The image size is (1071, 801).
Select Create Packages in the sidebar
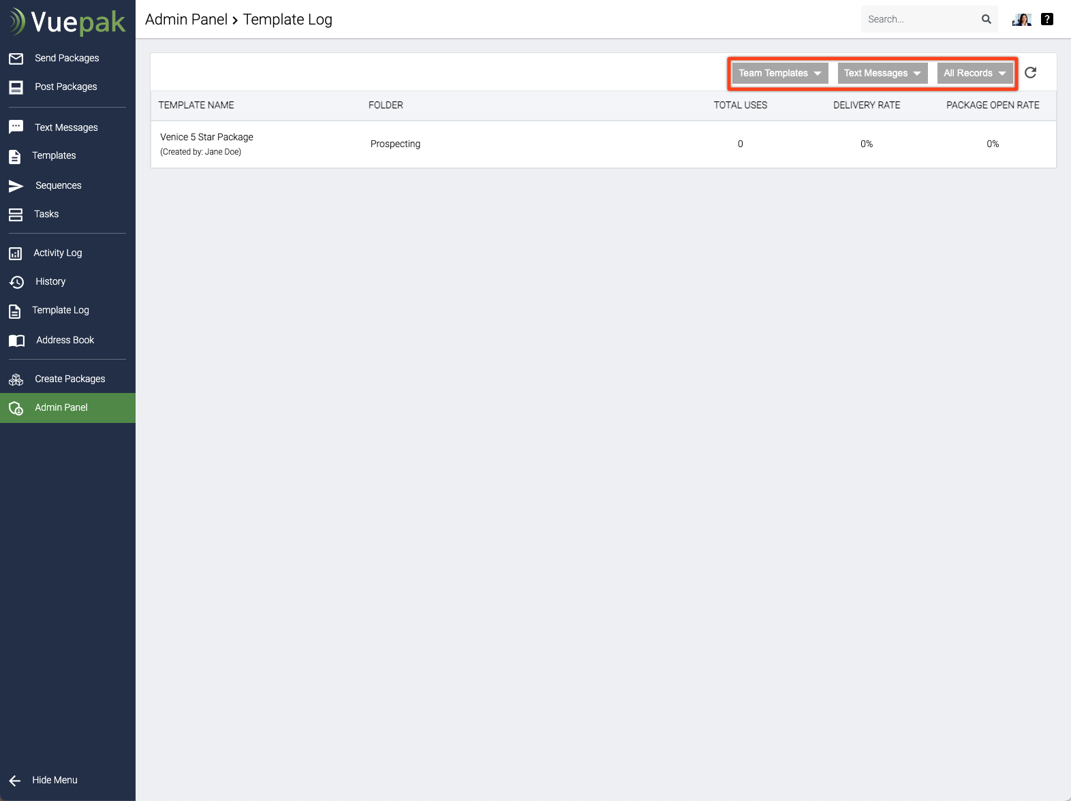point(69,379)
